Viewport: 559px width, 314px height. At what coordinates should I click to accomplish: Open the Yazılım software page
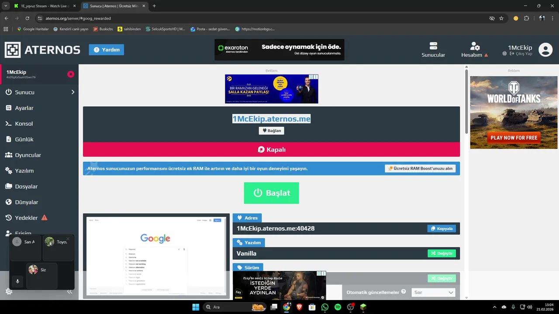[x=39, y=171]
